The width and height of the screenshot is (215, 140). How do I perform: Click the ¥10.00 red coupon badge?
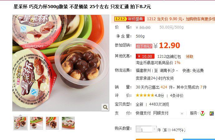pyautogui.click(x=145, y=56)
